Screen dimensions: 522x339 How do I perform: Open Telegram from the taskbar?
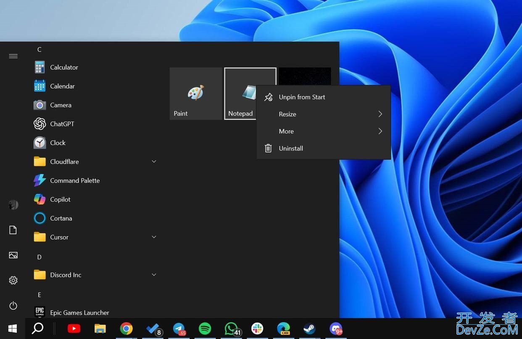(179, 328)
